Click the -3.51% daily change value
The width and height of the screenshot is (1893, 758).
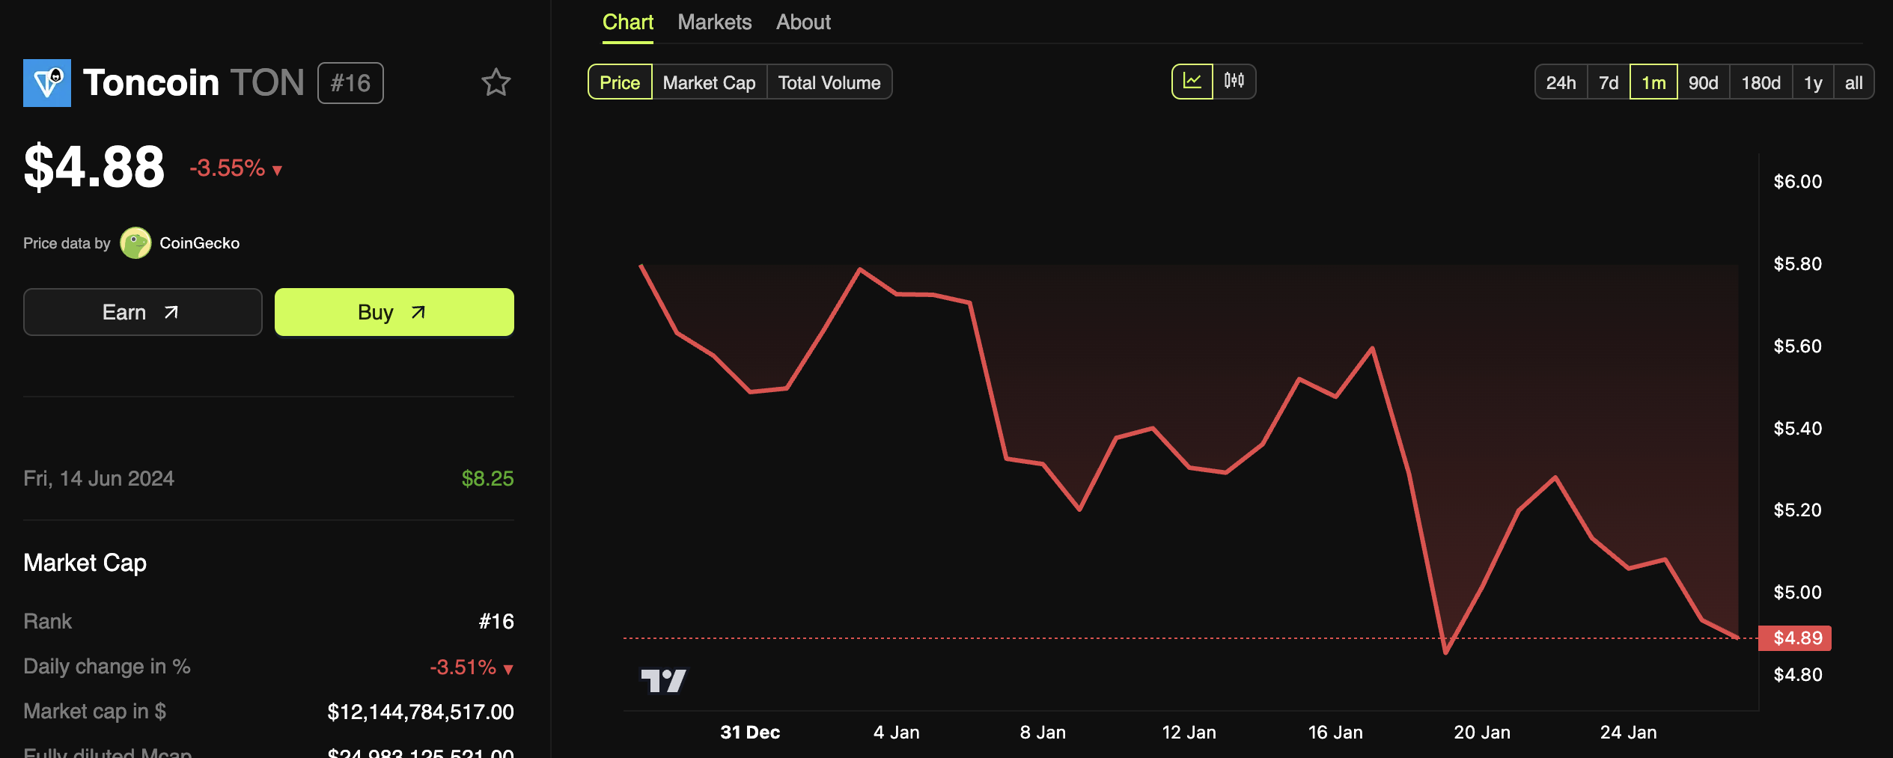click(463, 667)
